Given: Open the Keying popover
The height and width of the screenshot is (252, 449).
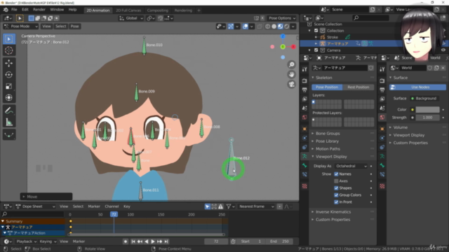Looking at the screenshot, I should point(48,241).
